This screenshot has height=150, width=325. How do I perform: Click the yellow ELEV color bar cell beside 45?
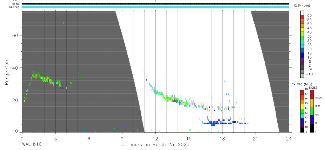(302, 29)
